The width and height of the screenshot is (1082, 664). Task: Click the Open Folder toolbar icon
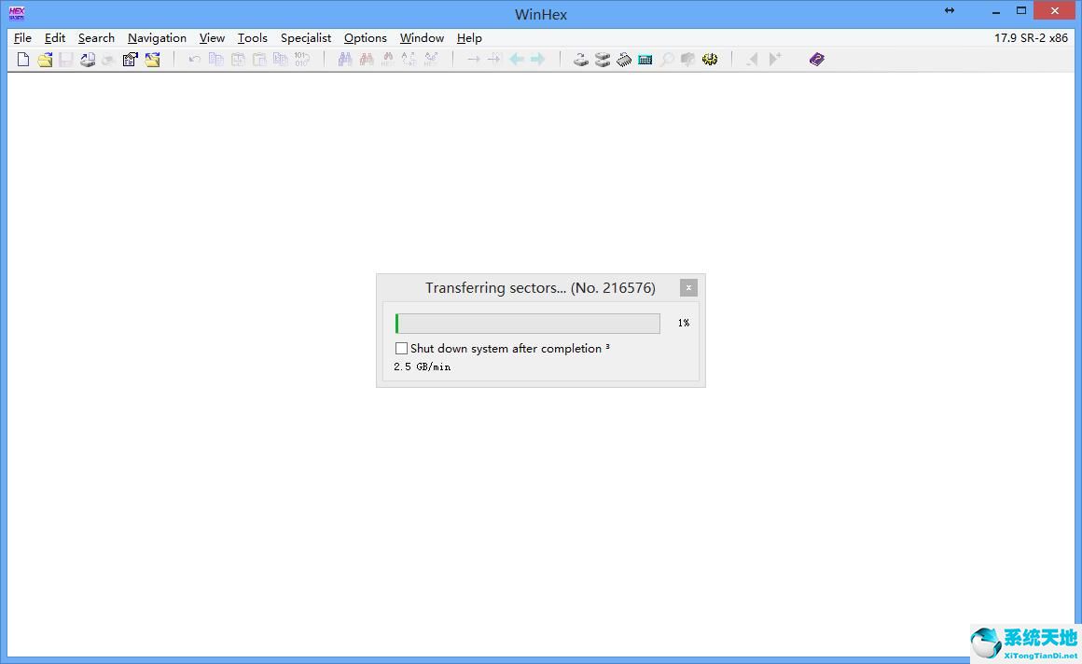pyautogui.click(x=152, y=60)
